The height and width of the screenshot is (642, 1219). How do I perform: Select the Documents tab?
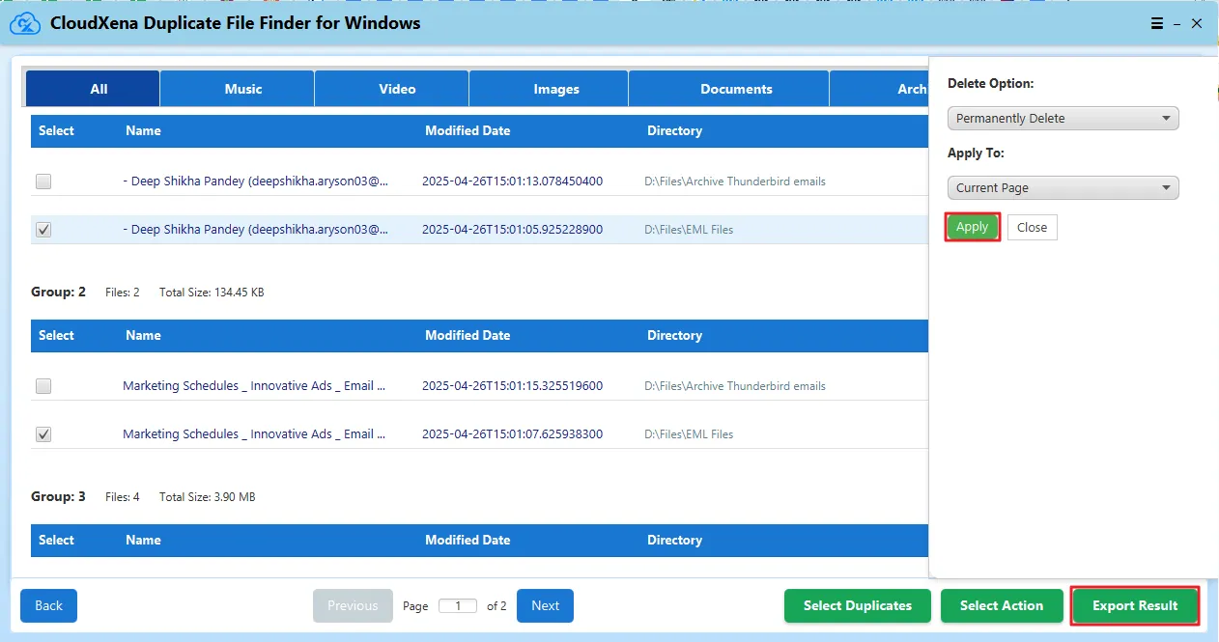[736, 89]
